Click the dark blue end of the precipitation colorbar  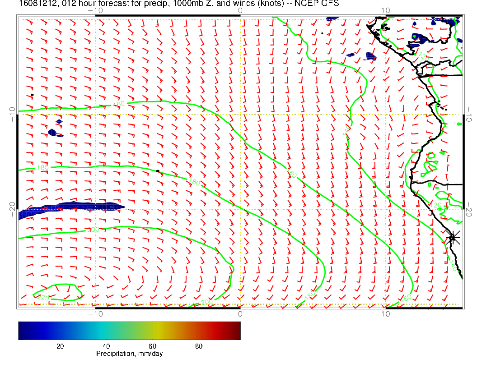23,330
